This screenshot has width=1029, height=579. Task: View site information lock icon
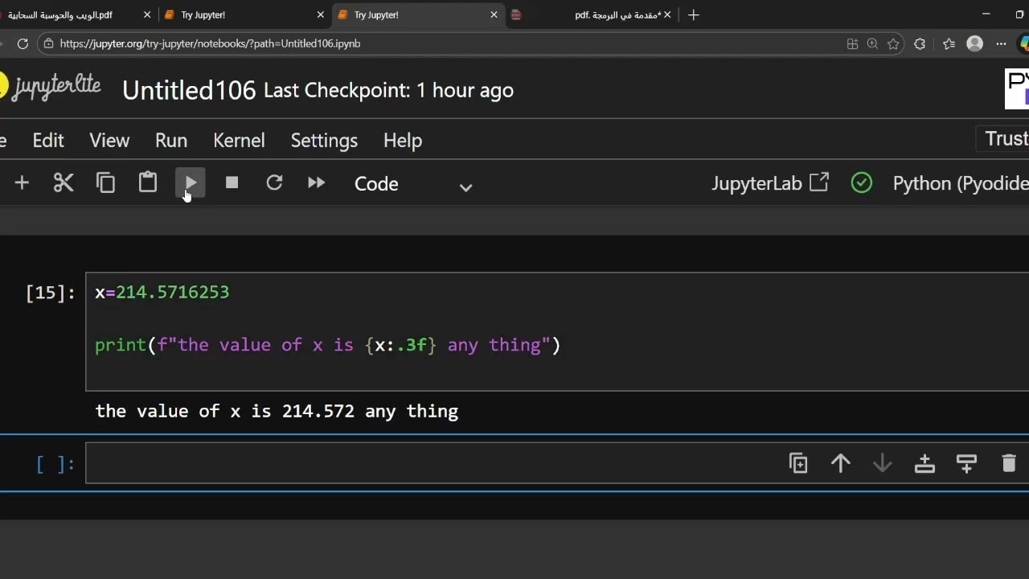point(50,43)
